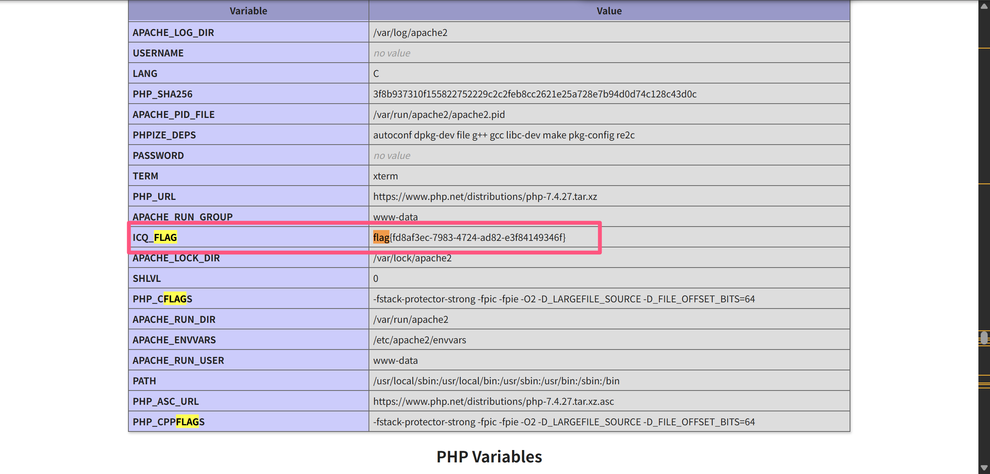Viewport: 990px width, 474px height.
Task: Click the PHP Variables section heading
Action: point(489,457)
